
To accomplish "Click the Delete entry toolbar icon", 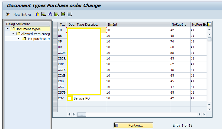I will (43, 14).
